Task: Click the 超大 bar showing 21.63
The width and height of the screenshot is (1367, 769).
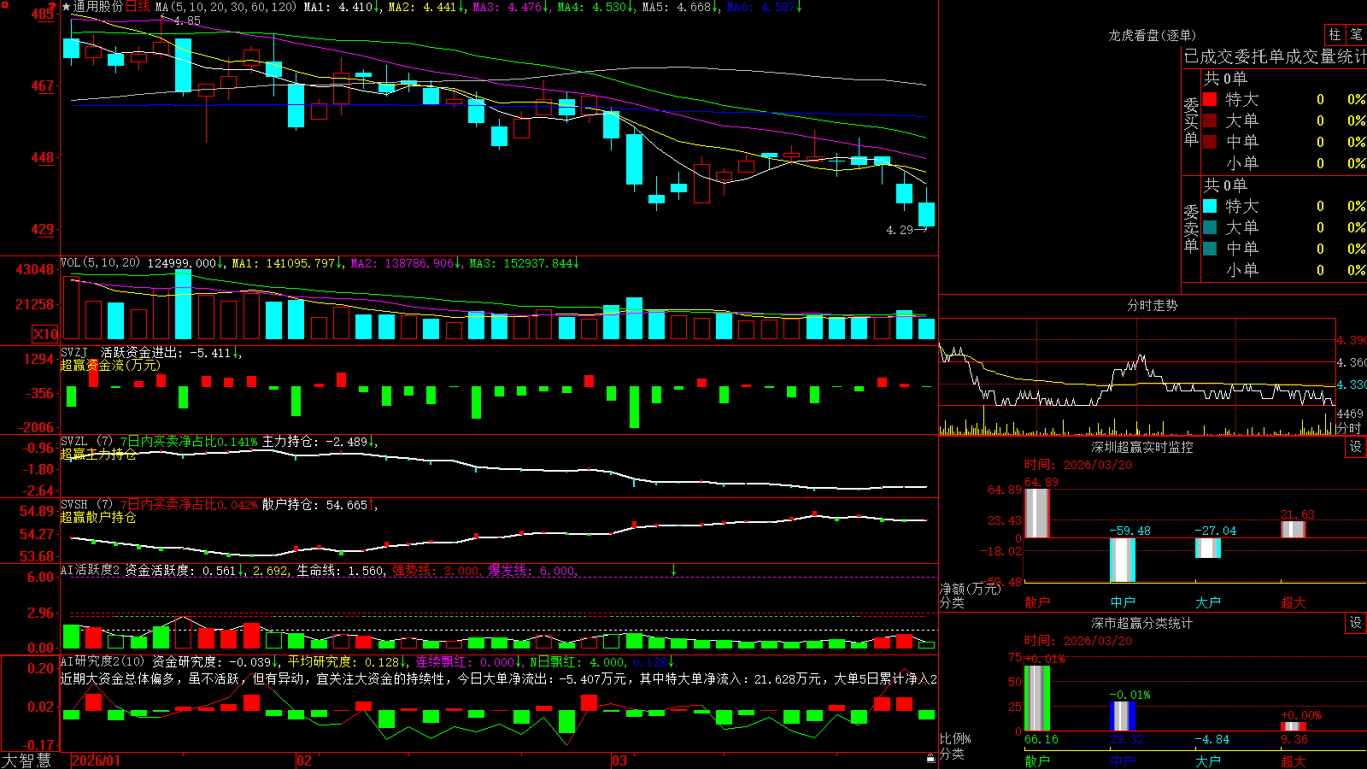Action: 1294,529
